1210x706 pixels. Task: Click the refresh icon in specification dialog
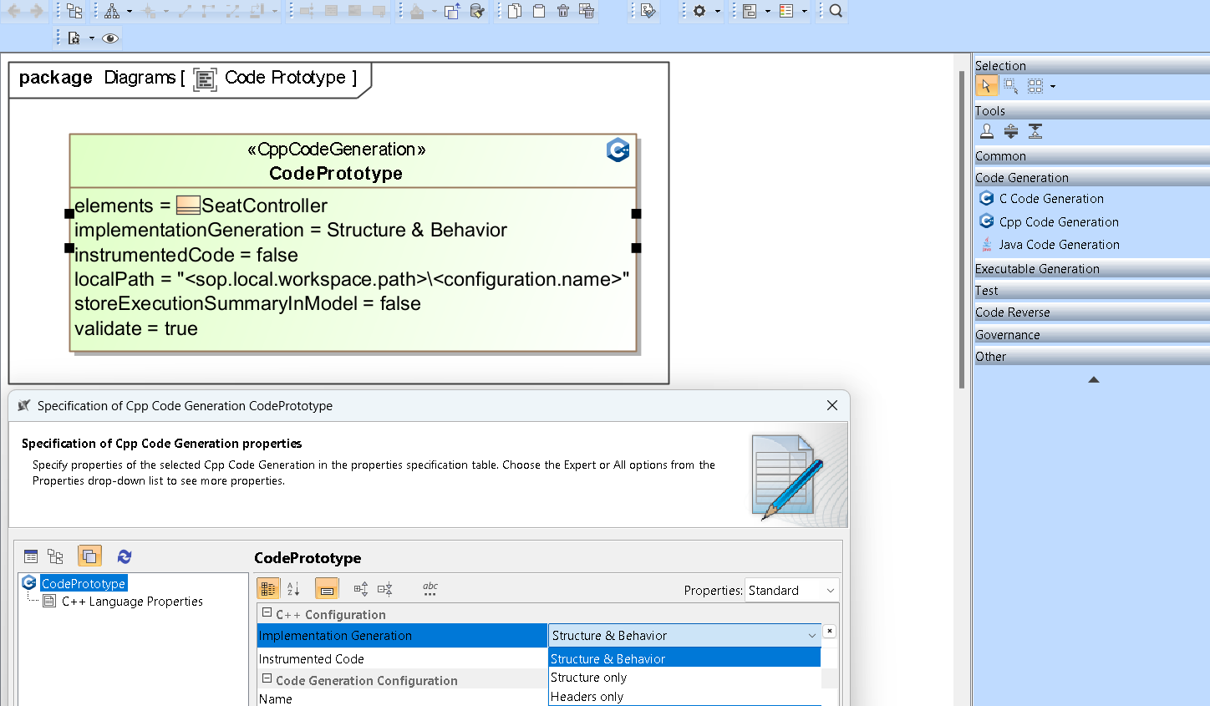point(125,556)
